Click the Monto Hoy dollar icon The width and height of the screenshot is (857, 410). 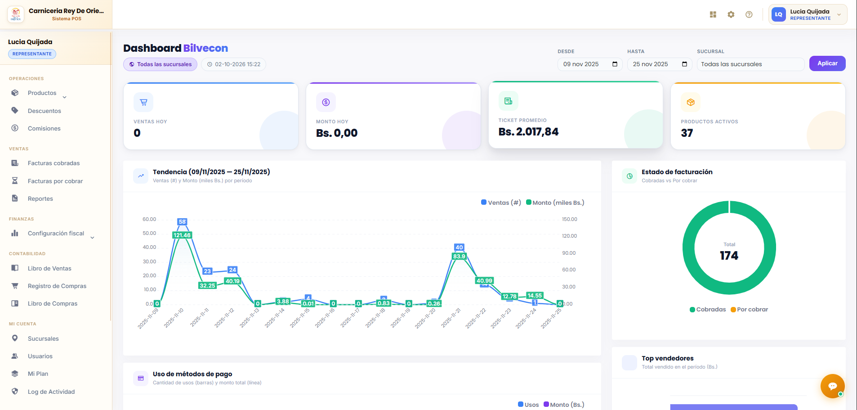[x=326, y=102]
